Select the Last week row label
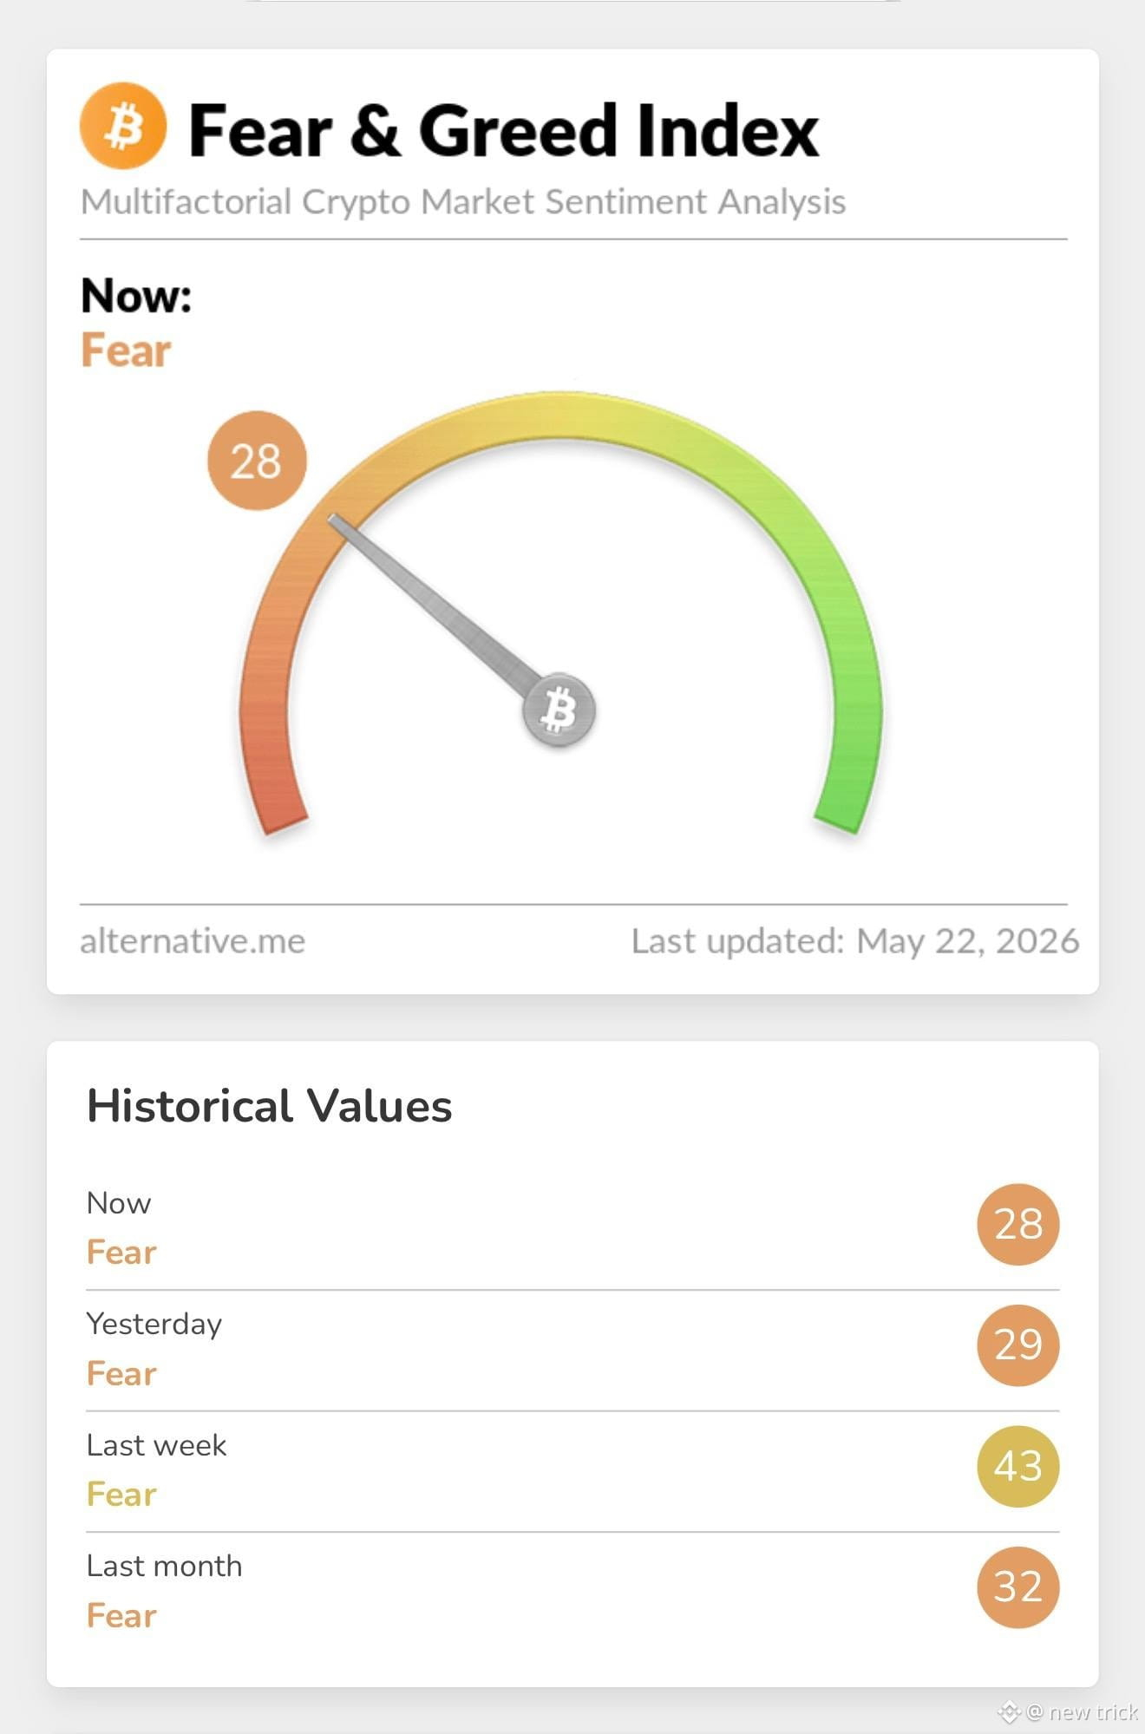This screenshot has width=1145, height=1734. (x=157, y=1445)
